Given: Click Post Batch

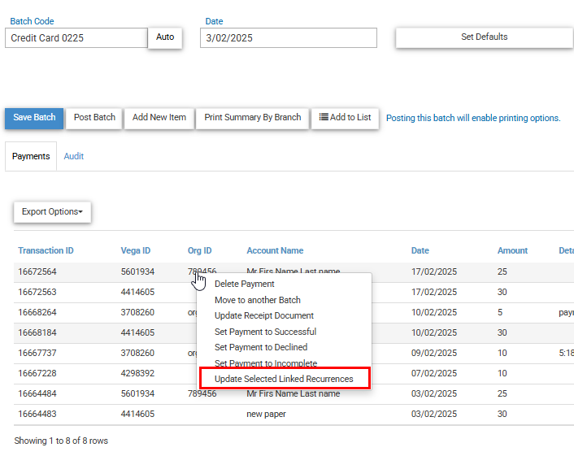Looking at the screenshot, I should pos(94,118).
